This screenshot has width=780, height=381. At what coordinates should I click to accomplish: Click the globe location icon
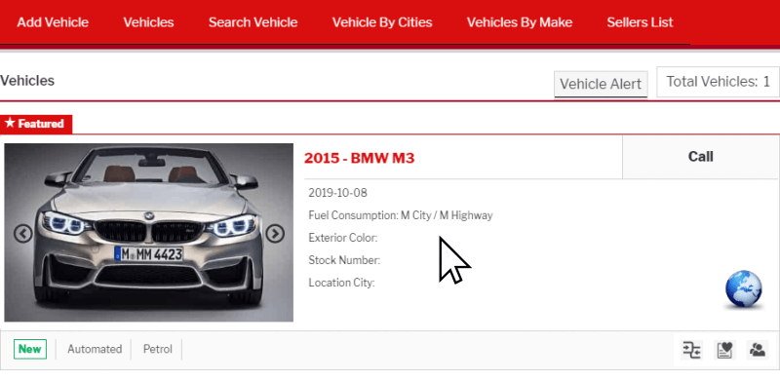click(744, 289)
